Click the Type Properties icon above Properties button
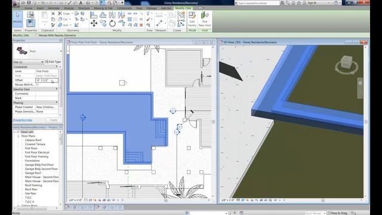The width and height of the screenshot is (382, 215). 30,15
